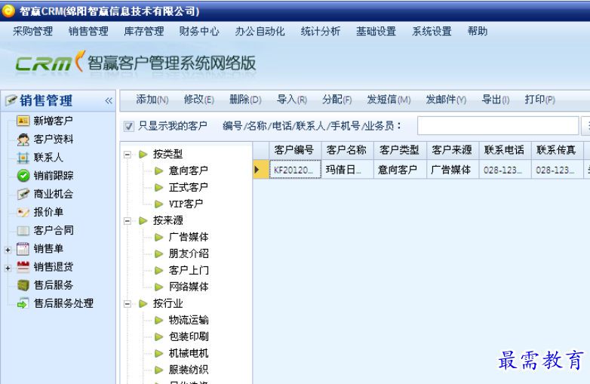Click the 客户合同 sidebar icon
590x384 pixels.
click(23, 230)
